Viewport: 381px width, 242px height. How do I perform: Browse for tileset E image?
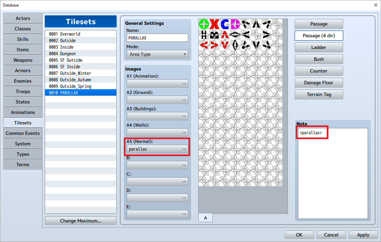157,214
